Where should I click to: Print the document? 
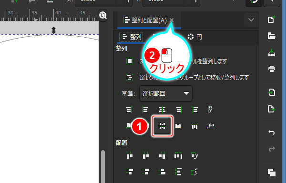click(272, 69)
